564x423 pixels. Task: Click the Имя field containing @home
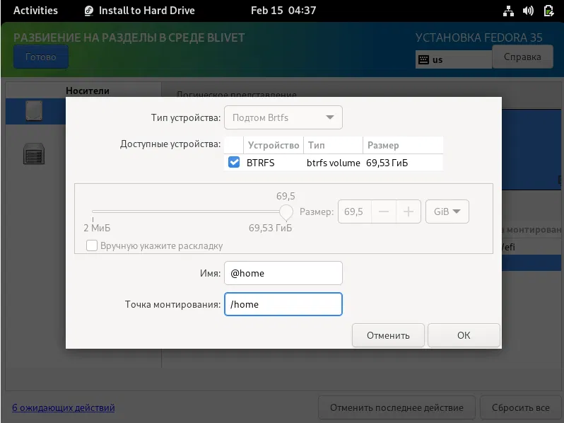click(283, 273)
